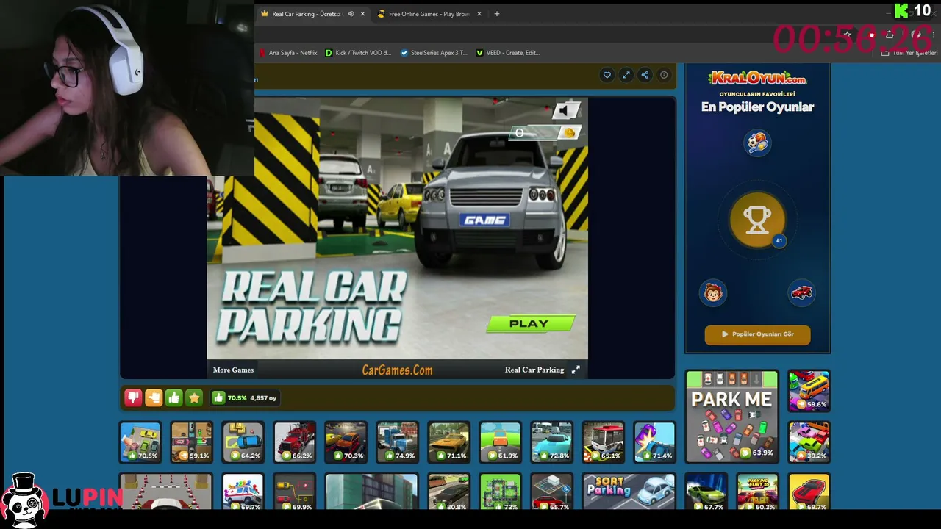Open the Parking Fury game rated 60.3%
941x529 pixels.
tap(757, 492)
